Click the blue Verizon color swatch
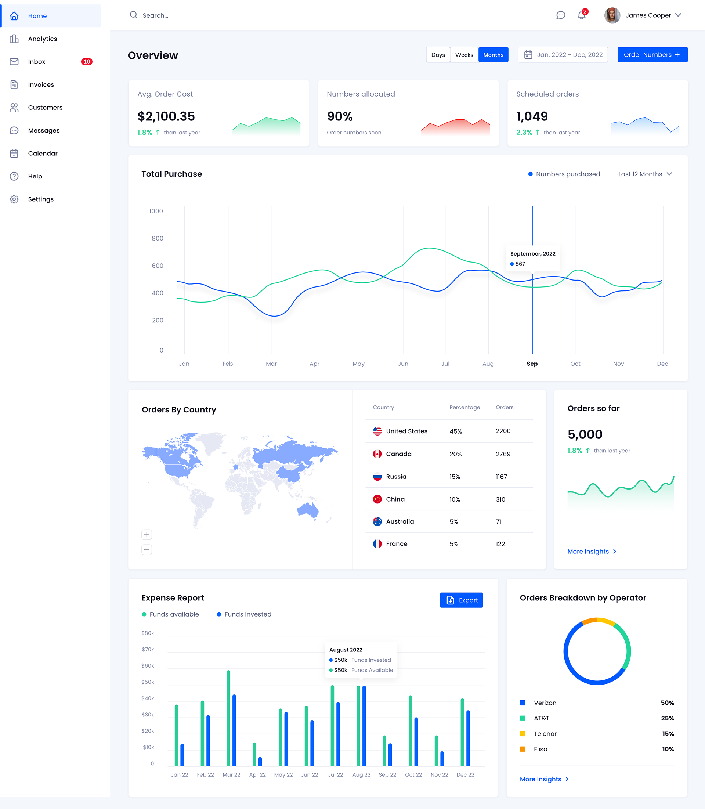This screenshot has height=809, width=705. pos(523,703)
